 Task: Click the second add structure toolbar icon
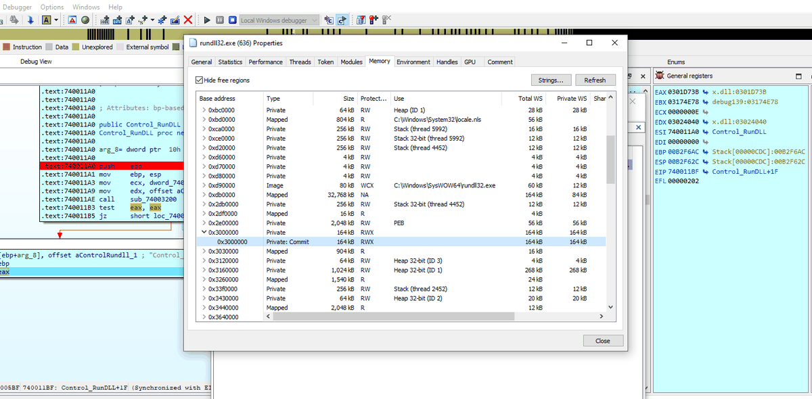click(118, 20)
